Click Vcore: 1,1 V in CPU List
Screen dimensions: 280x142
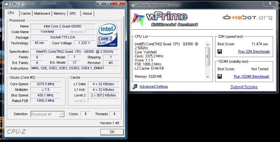tap(144, 60)
